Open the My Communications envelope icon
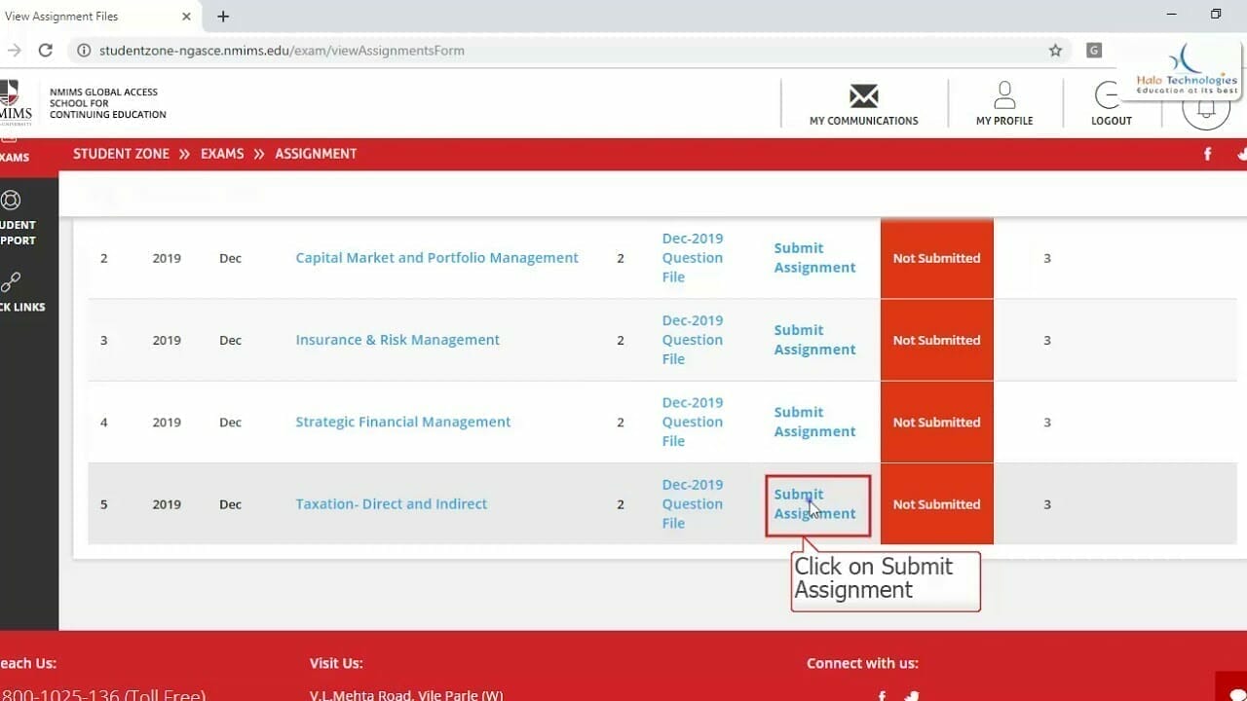The image size is (1247, 701). pyautogui.click(x=863, y=96)
